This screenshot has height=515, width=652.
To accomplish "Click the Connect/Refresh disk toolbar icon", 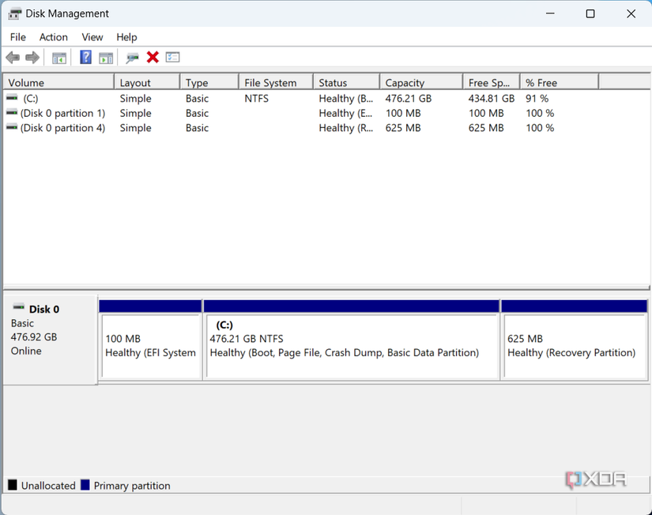I will pyautogui.click(x=132, y=58).
